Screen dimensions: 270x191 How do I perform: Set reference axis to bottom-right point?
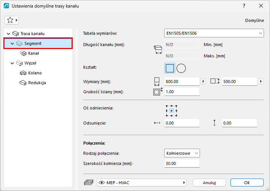[x=176, y=116]
